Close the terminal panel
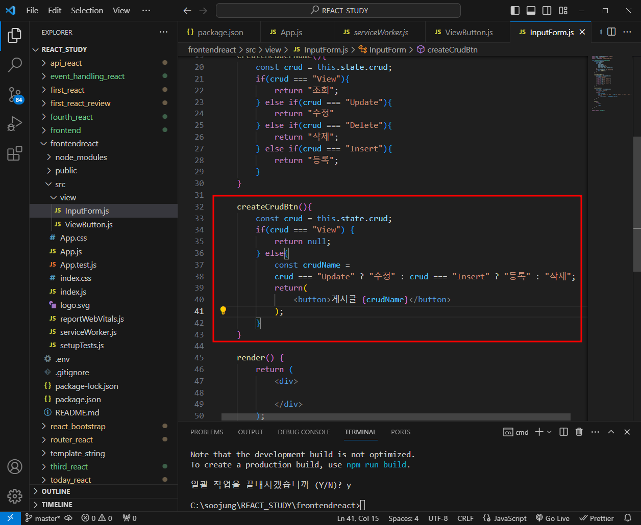The width and height of the screenshot is (641, 525). tap(627, 432)
